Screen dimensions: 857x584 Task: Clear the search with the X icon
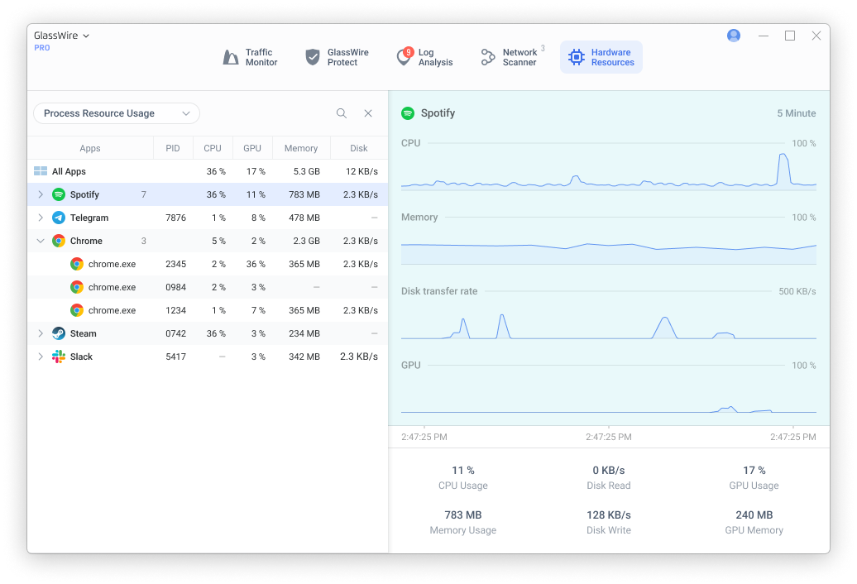pos(368,113)
